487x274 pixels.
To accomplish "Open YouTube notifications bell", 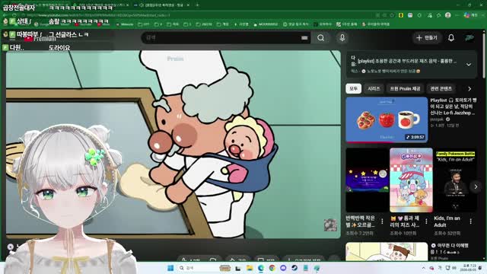I will point(451,38).
